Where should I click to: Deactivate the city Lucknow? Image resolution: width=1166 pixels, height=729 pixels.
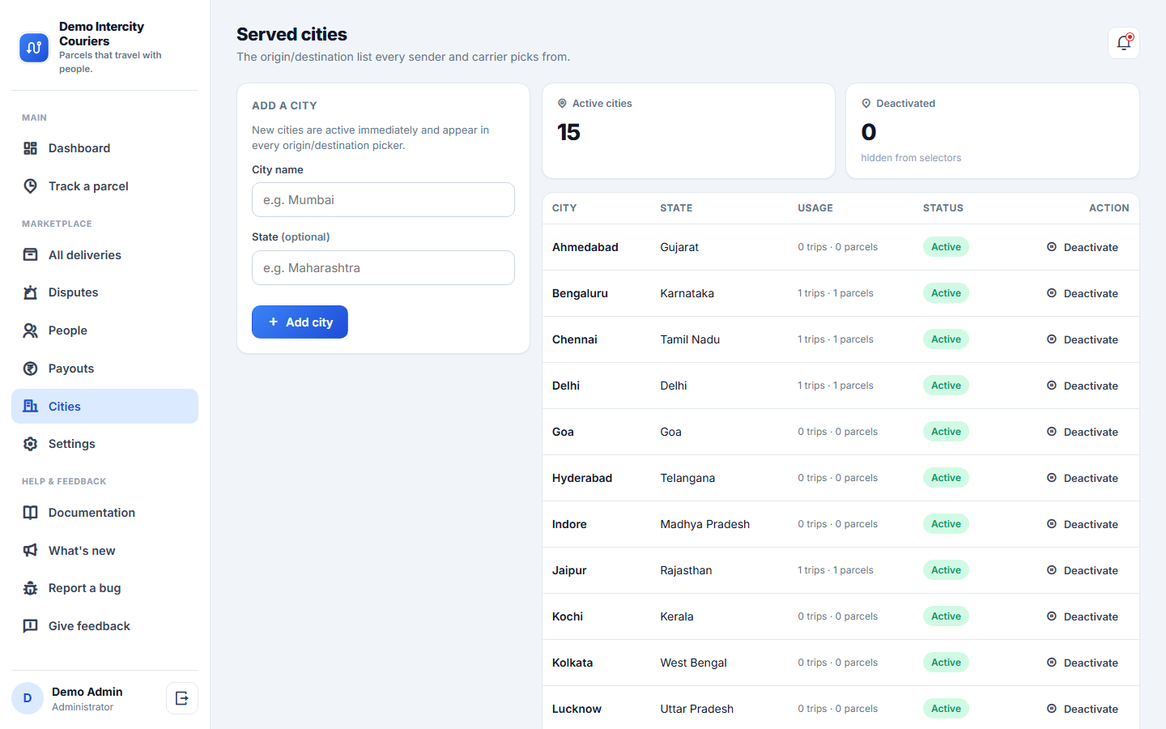tap(1083, 709)
